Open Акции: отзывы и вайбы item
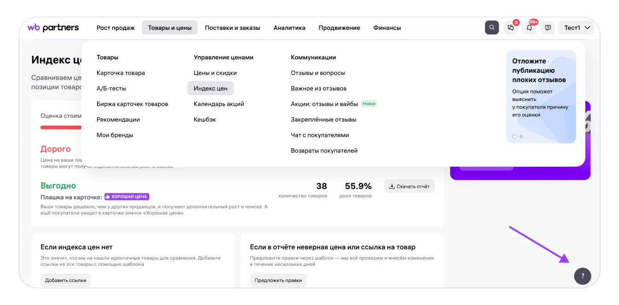 coord(324,104)
